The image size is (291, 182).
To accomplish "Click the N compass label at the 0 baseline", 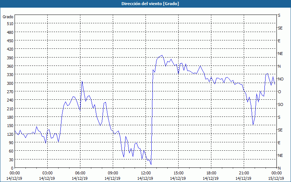I will point(279,168).
